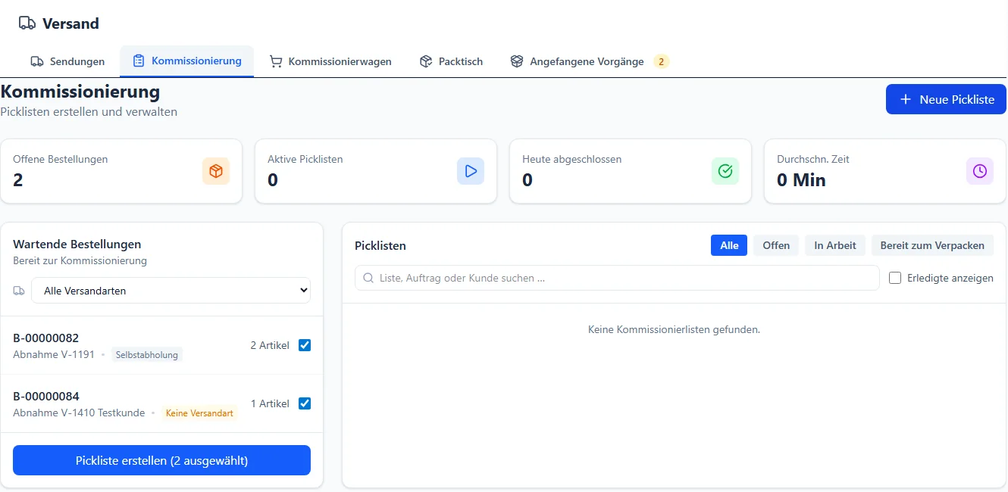Go to the Packtisch tab
Image resolution: width=1008 pixels, height=492 pixels.
pos(451,61)
